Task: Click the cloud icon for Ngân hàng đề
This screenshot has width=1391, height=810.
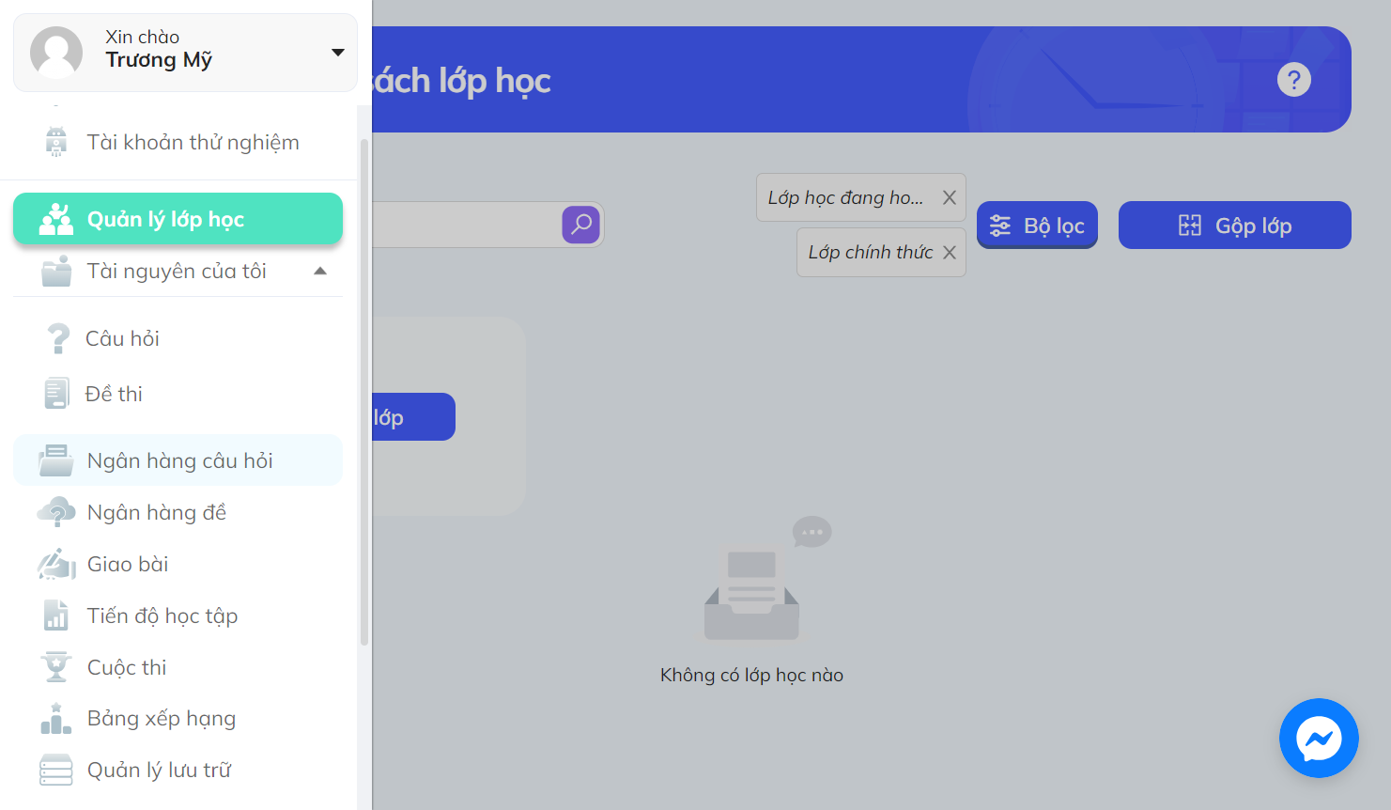Action: (x=56, y=512)
